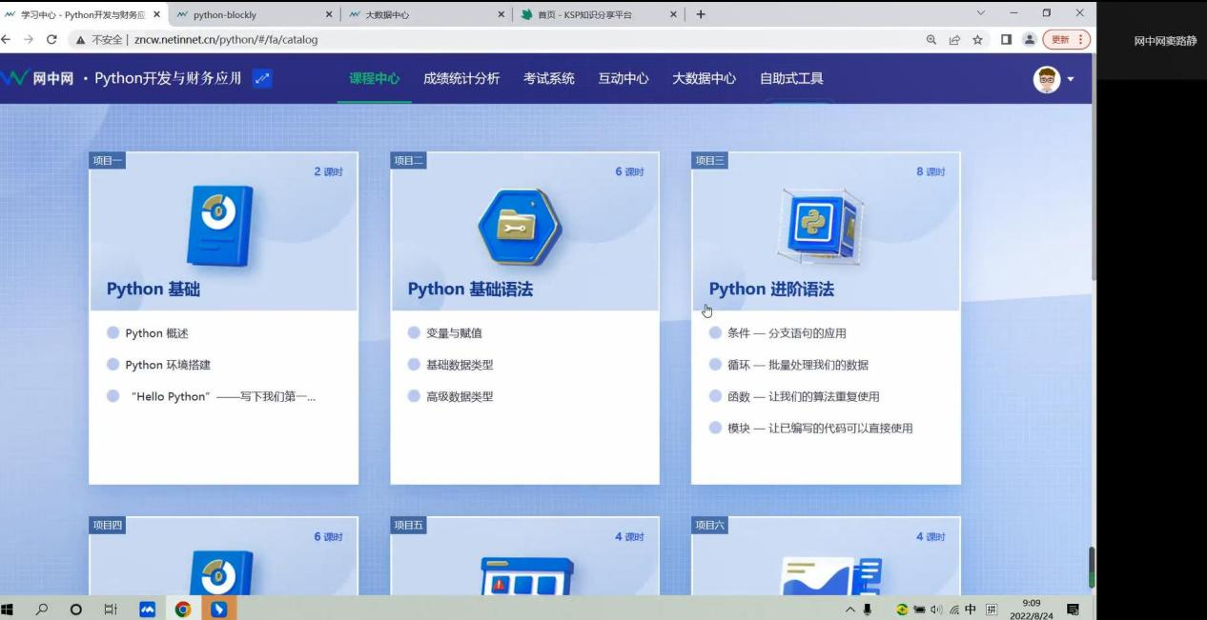Close the 首页 - KSP知识分享平台 browser tab
1207x620 pixels.
tap(673, 14)
